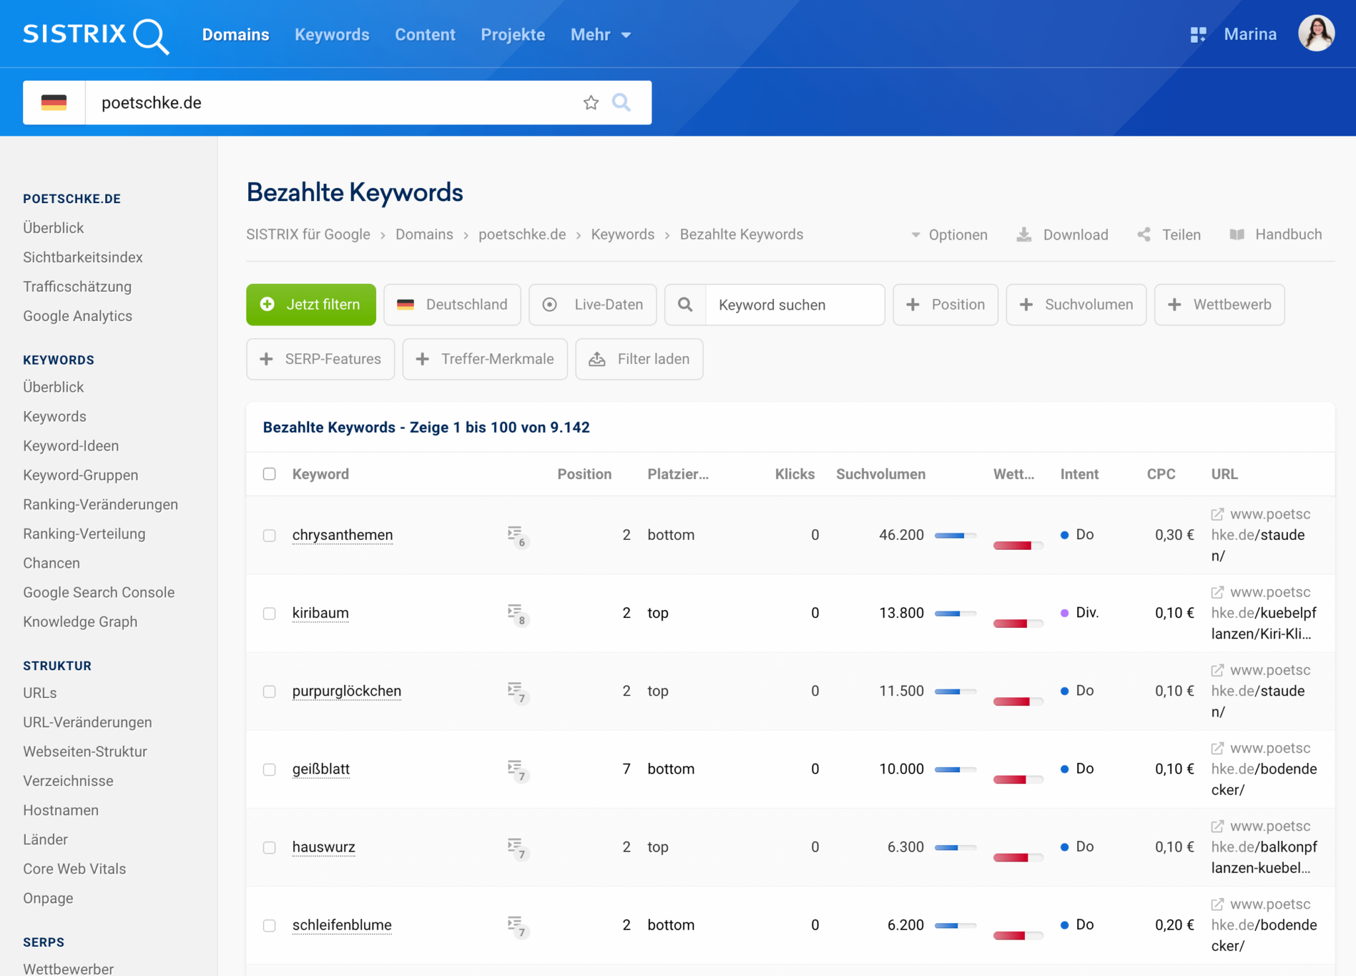Image resolution: width=1356 pixels, height=976 pixels.
Task: Click the blue magnifier to search poetschke.de
Action: [621, 103]
